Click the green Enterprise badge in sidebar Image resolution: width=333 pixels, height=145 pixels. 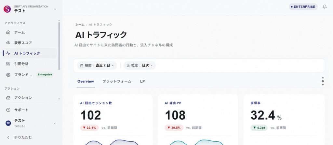tap(45, 74)
